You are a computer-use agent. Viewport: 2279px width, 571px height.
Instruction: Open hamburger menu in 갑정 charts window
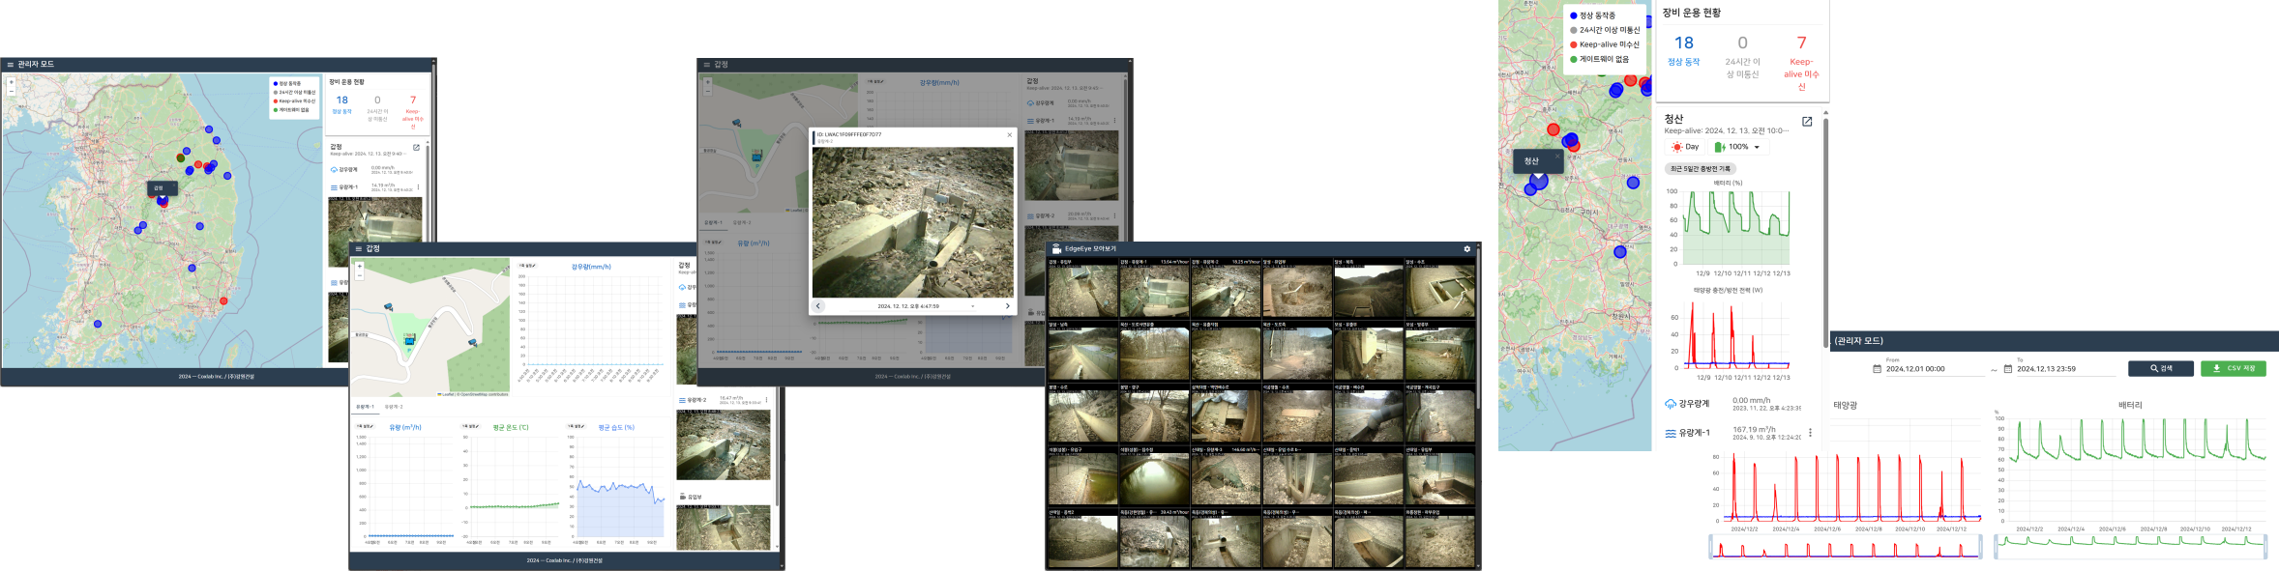(x=358, y=249)
